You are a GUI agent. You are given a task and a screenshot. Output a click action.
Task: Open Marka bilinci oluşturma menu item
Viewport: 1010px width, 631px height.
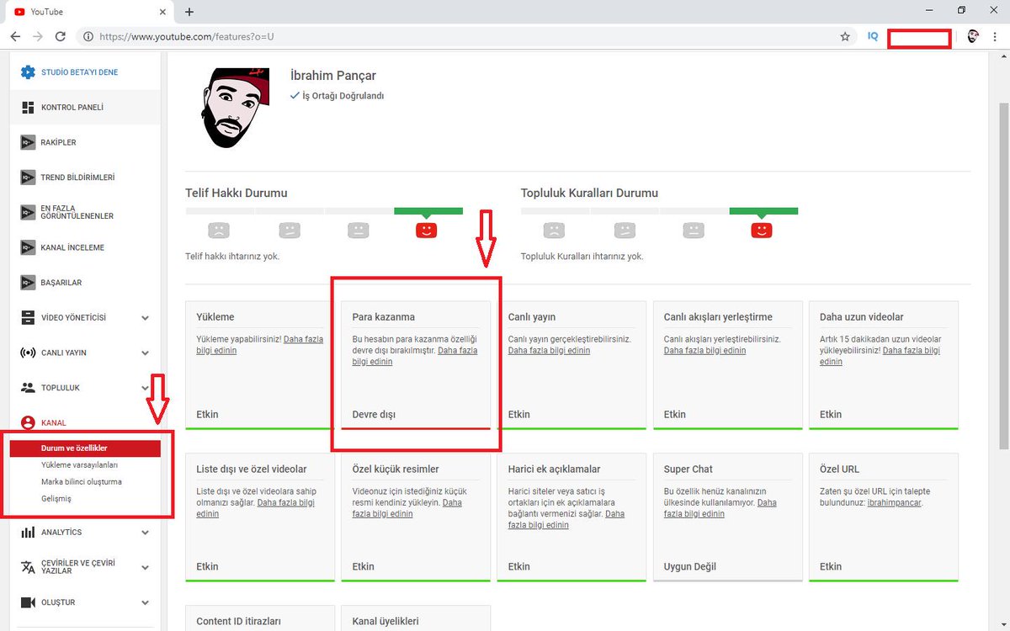click(x=82, y=482)
